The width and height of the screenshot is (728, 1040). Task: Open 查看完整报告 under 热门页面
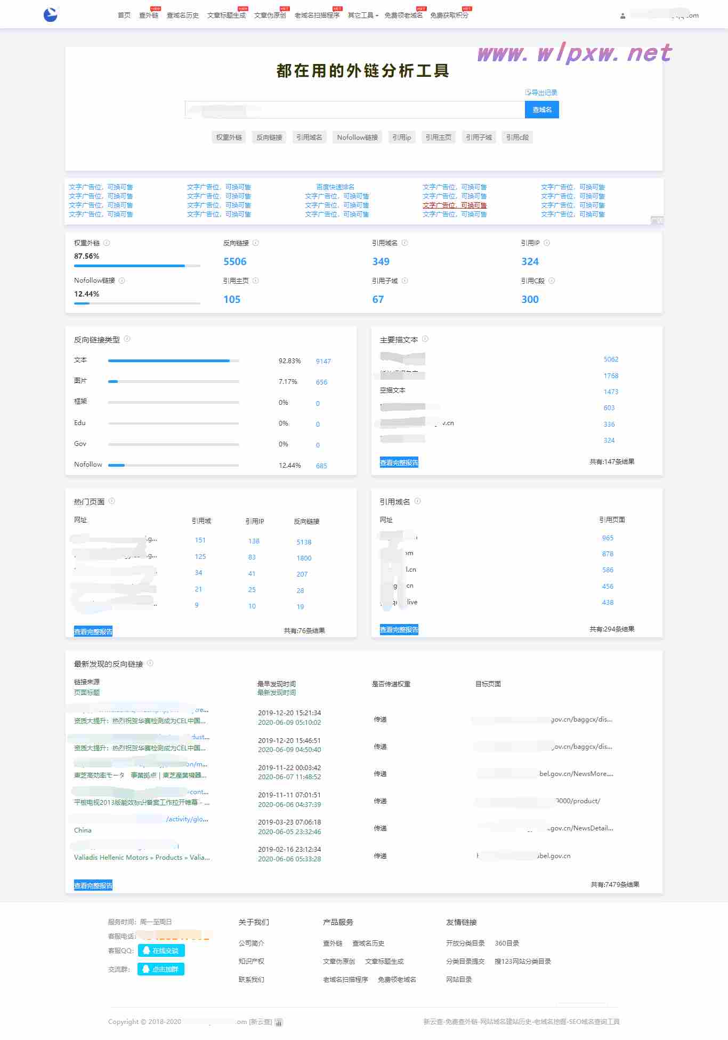(93, 631)
